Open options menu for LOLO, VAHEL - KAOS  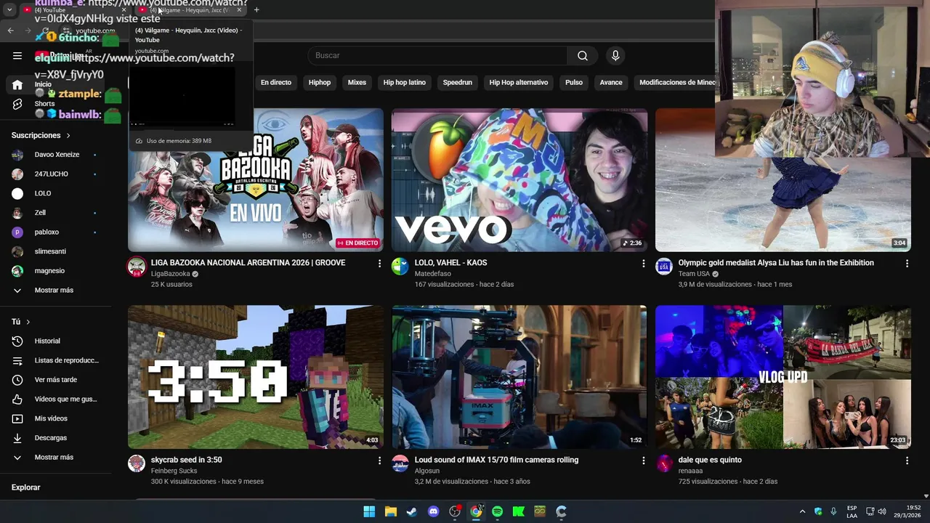[x=643, y=263]
